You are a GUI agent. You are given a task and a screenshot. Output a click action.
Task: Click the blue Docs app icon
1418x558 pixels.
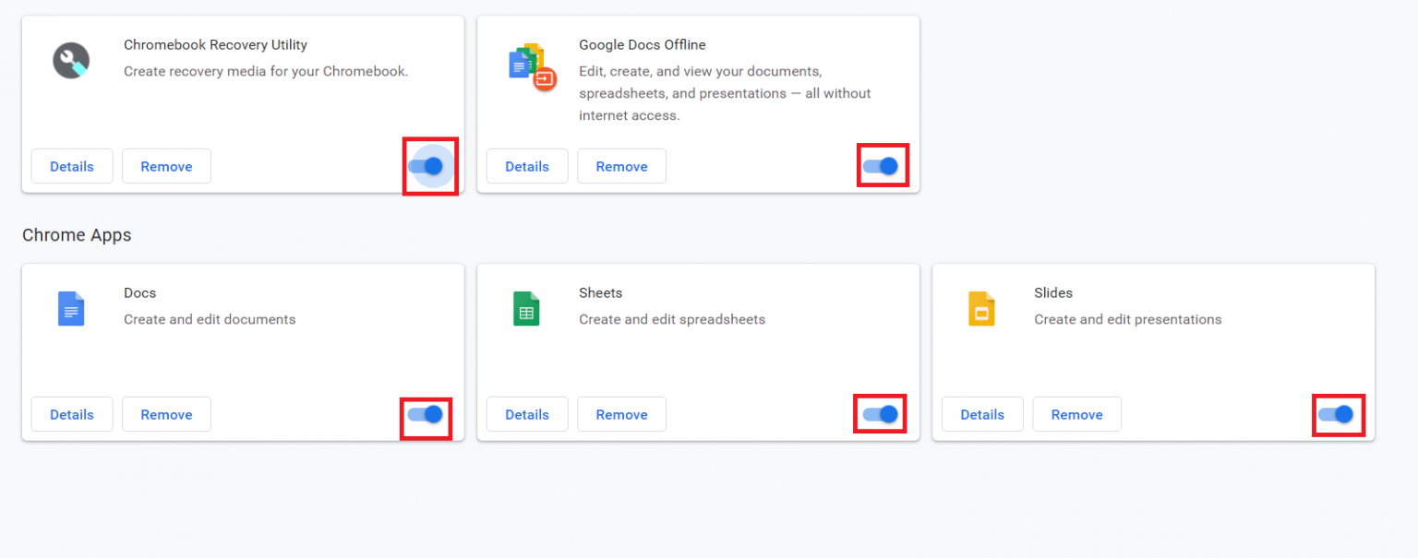click(71, 309)
